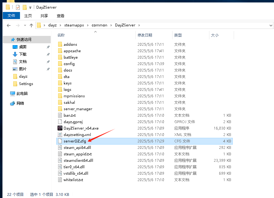The width and height of the screenshot is (274, 198).
Task: Expand the chevron after steamapps in breadcrumb
Action: point(88,25)
